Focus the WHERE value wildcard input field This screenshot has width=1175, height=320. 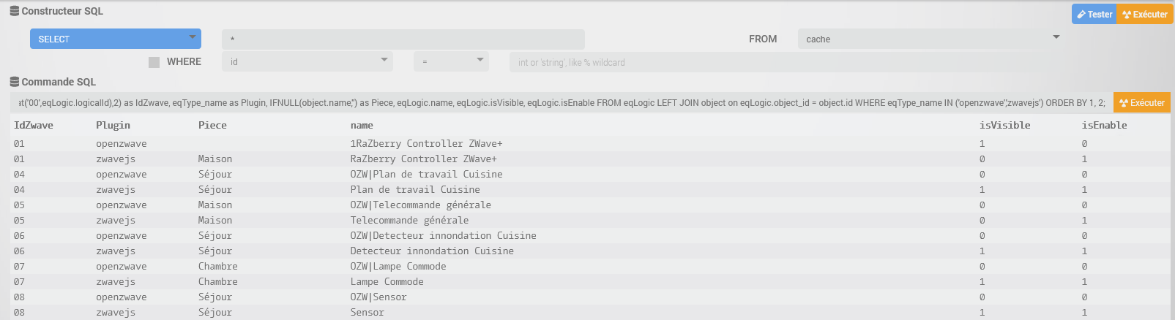click(x=732, y=63)
